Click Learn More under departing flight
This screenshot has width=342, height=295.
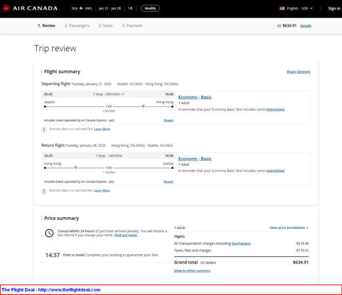pos(102,129)
